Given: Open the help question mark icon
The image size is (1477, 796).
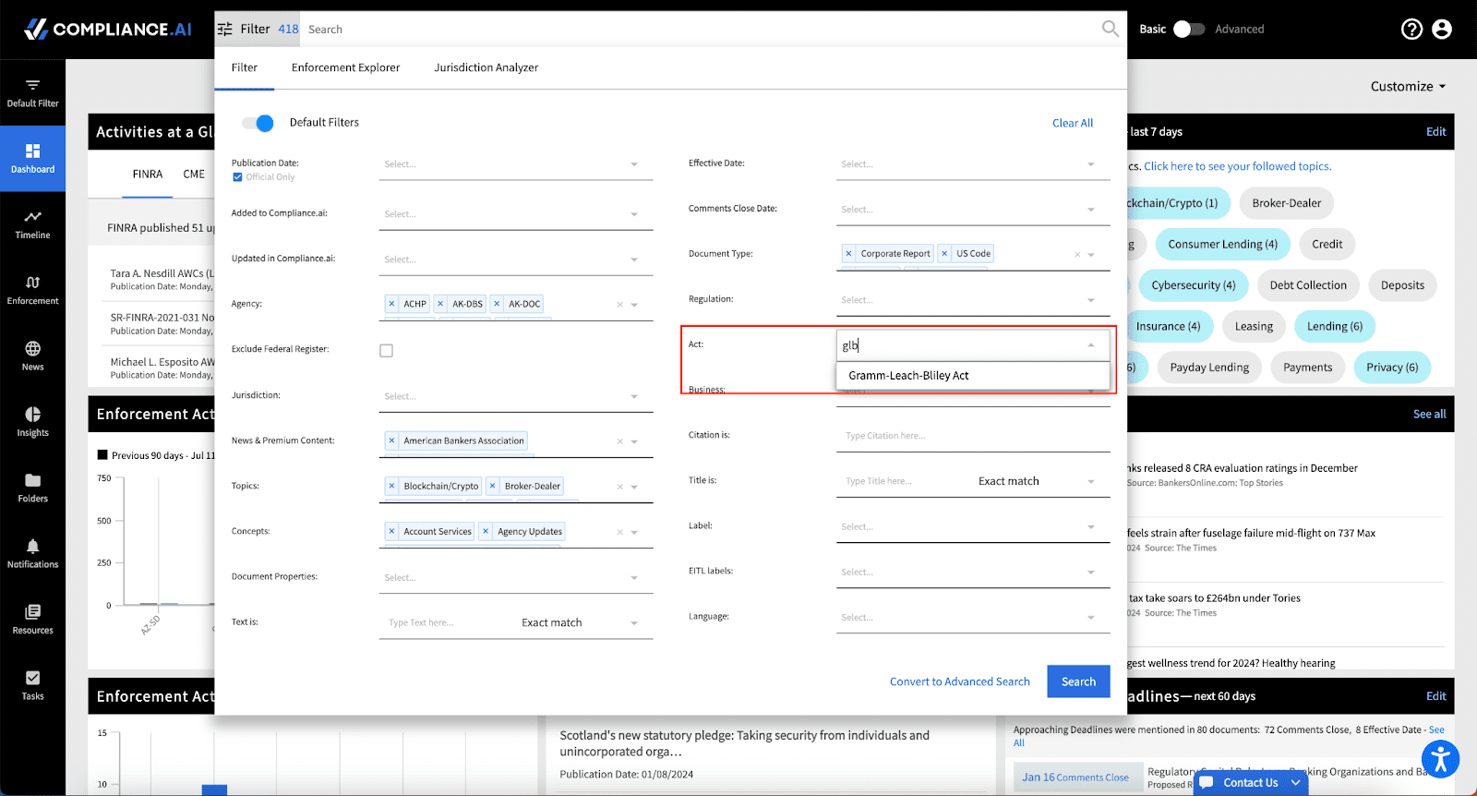Looking at the screenshot, I should [1411, 30].
